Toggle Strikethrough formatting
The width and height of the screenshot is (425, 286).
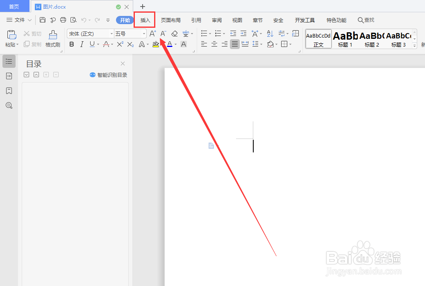[x=106, y=44]
